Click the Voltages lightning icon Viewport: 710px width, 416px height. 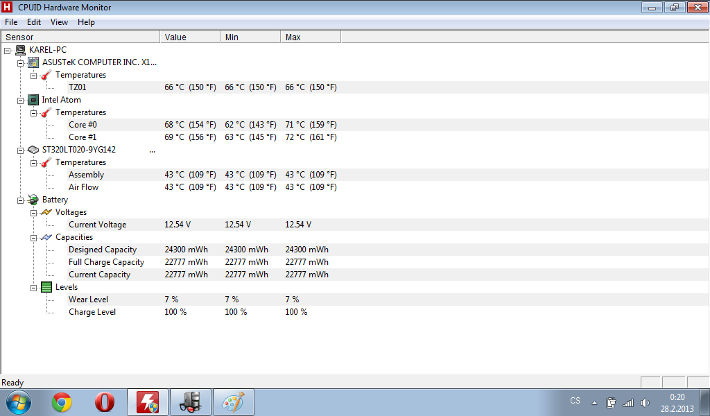pyautogui.click(x=46, y=212)
